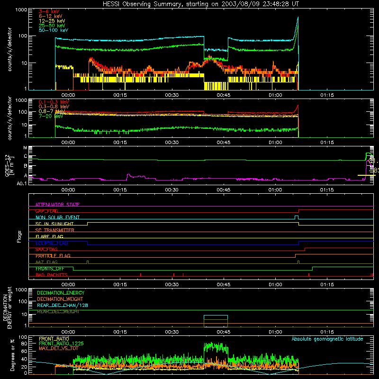Click the DECIMATION_ENERGY legend label
This screenshot has width=379, height=379.
[61, 293]
